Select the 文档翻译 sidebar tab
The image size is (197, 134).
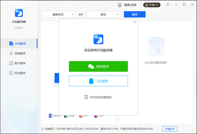19,43
